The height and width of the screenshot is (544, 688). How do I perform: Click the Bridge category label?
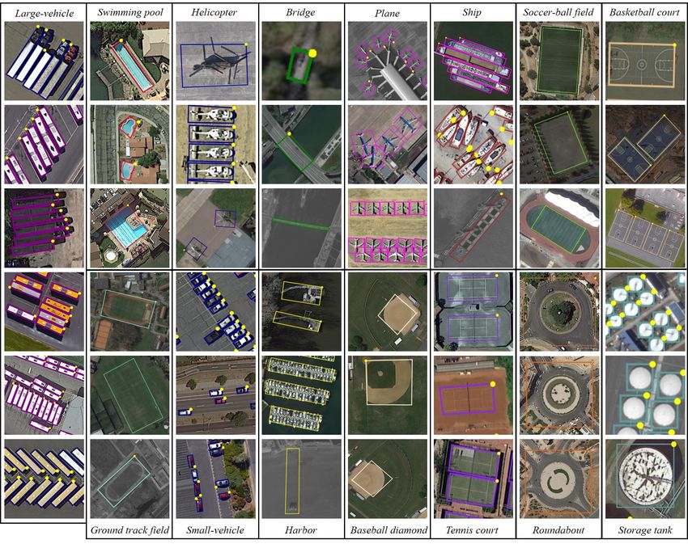point(300,12)
